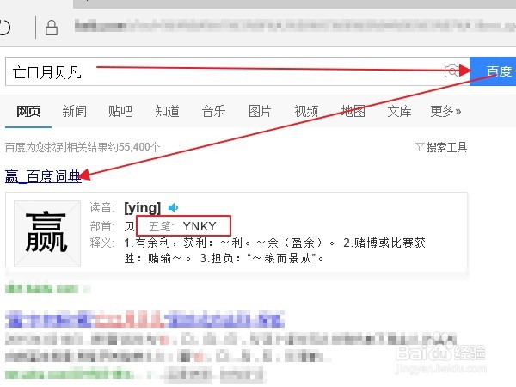The height and width of the screenshot is (387, 516).
Task: Open the 文库 tab
Action: [x=399, y=111]
